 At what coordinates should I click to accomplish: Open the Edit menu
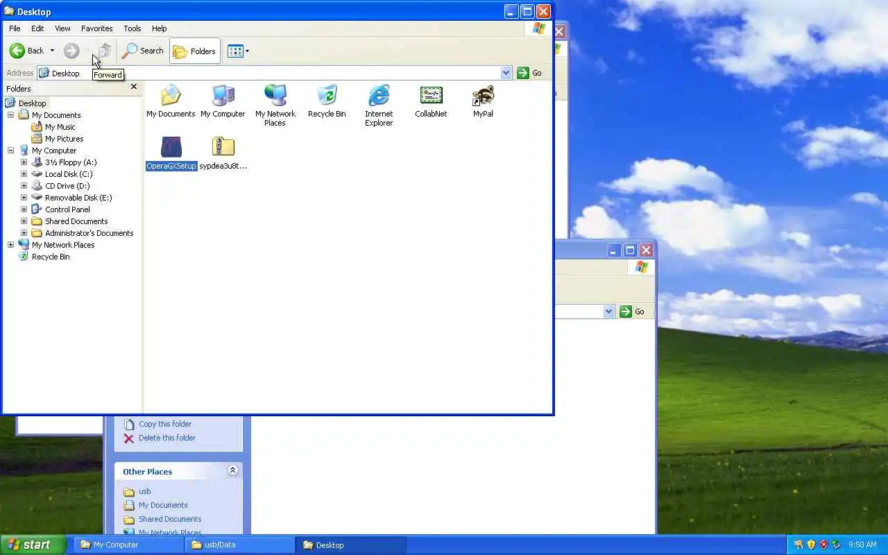coord(37,28)
